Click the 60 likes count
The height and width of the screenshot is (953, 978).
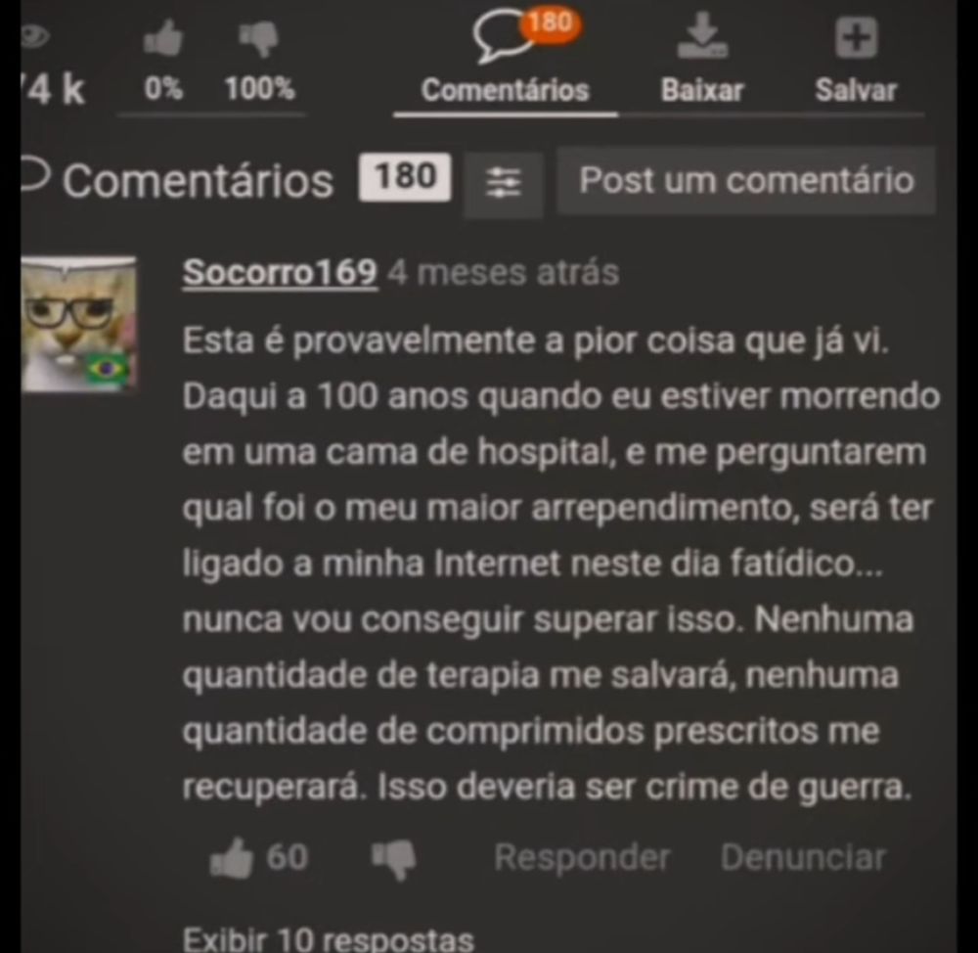(287, 856)
